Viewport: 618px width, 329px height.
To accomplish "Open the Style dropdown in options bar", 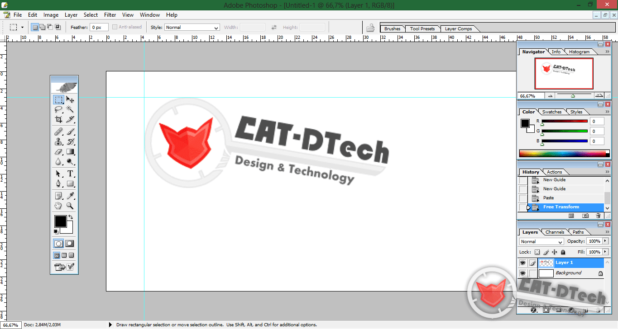I will (192, 27).
